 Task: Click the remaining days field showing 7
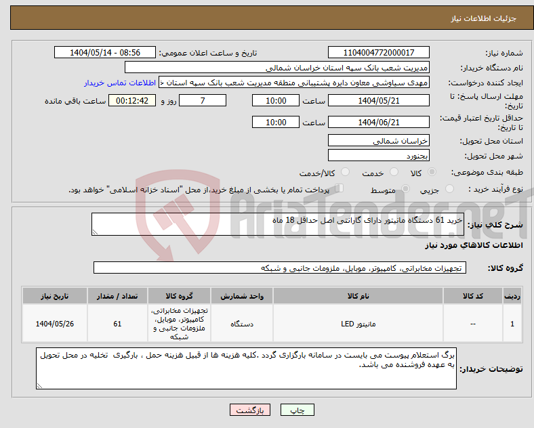pos(203,100)
